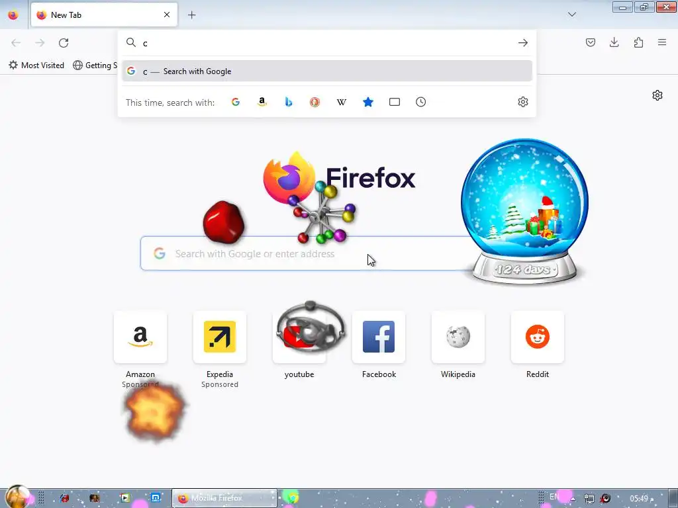
Task: Click the Go arrow in address bar
Action: [x=523, y=43]
